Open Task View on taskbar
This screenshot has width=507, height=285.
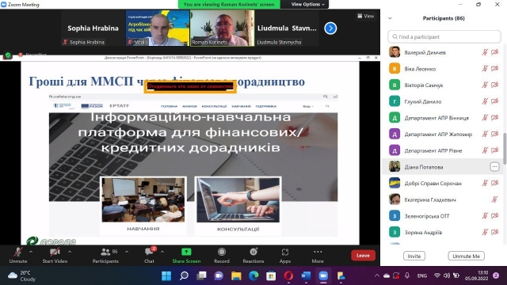click(201, 276)
